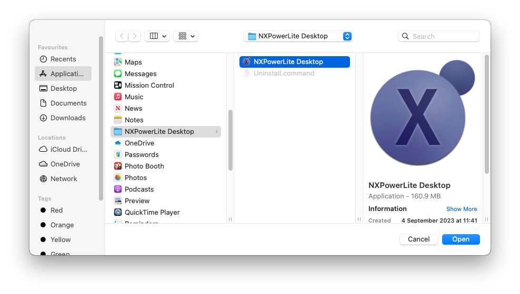Image resolution: width=520 pixels, height=294 pixels.
Task: Open the column view mode dropdown
Action: (157, 36)
